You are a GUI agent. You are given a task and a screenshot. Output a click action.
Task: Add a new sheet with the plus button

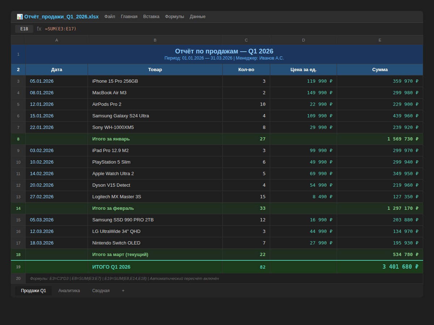point(123,291)
